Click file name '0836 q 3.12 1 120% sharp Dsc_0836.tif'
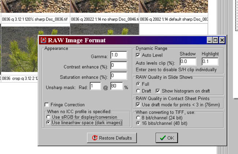This screenshot has height=154, width=238. (35, 19)
